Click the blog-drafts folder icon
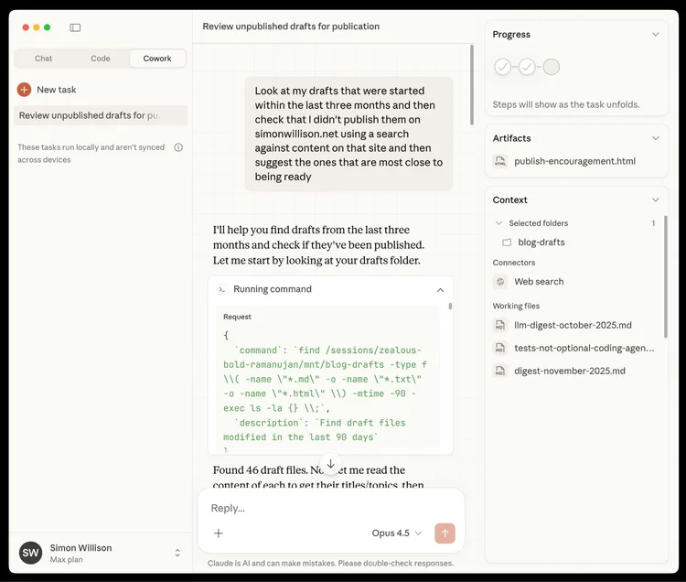Viewport: 686px width, 582px height. point(507,242)
